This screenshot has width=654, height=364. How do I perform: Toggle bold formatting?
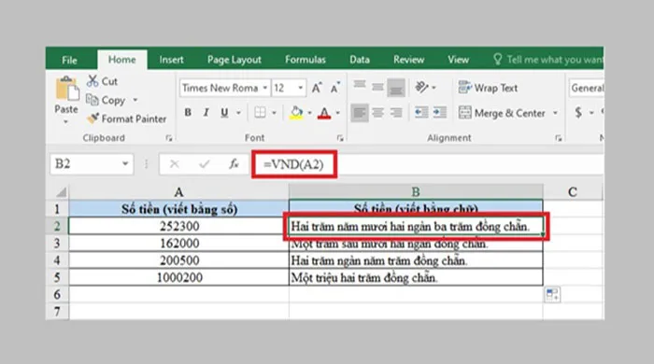(188, 112)
